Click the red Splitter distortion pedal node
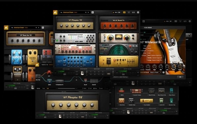 coord(49,73)
